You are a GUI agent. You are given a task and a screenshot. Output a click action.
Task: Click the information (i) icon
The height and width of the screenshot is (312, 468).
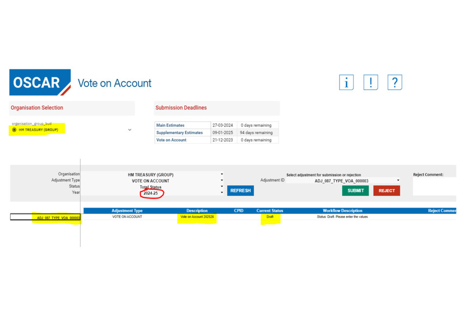(x=346, y=82)
